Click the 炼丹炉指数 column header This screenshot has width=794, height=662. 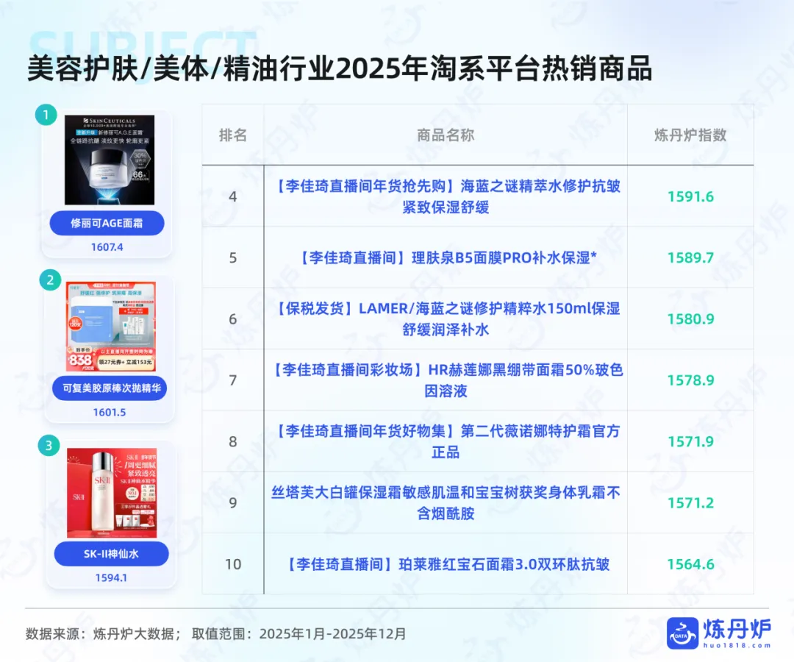click(x=690, y=135)
